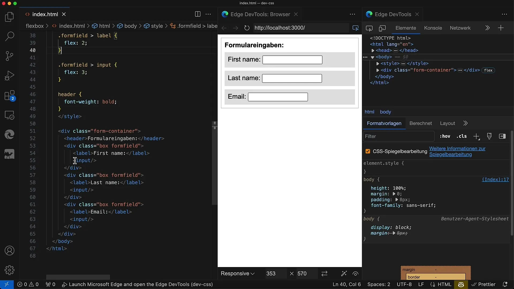Click the body breadcrumb in DevTools
Screen dimensions: 514x289
click(x=385, y=112)
